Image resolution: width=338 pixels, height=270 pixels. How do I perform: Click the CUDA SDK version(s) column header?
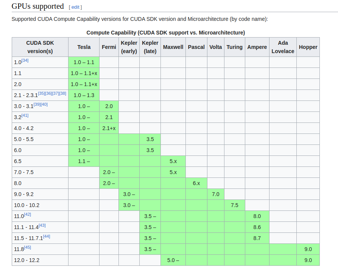(x=40, y=47)
